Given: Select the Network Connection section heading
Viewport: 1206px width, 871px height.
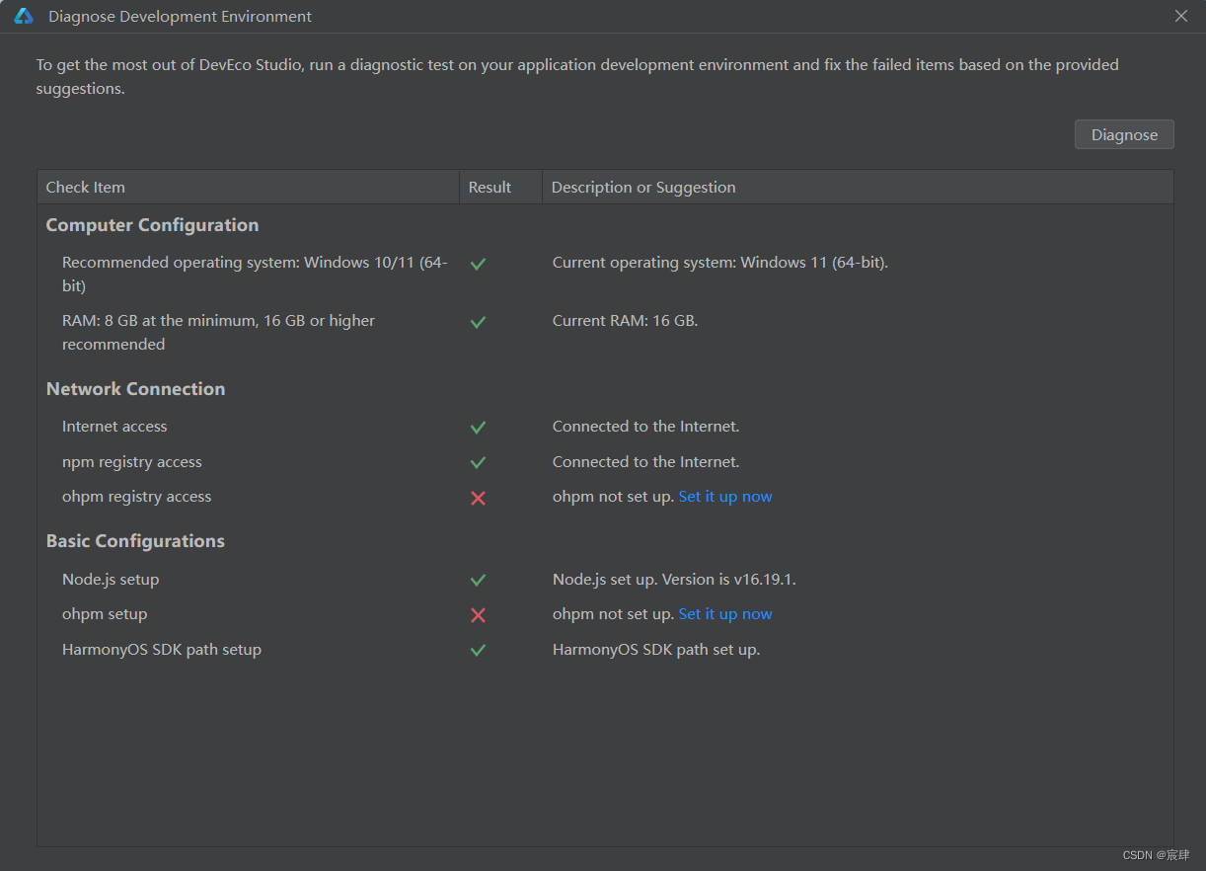Looking at the screenshot, I should (135, 389).
